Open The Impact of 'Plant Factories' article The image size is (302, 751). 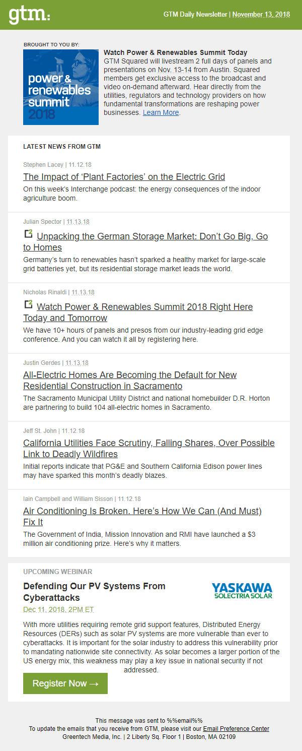124,177
